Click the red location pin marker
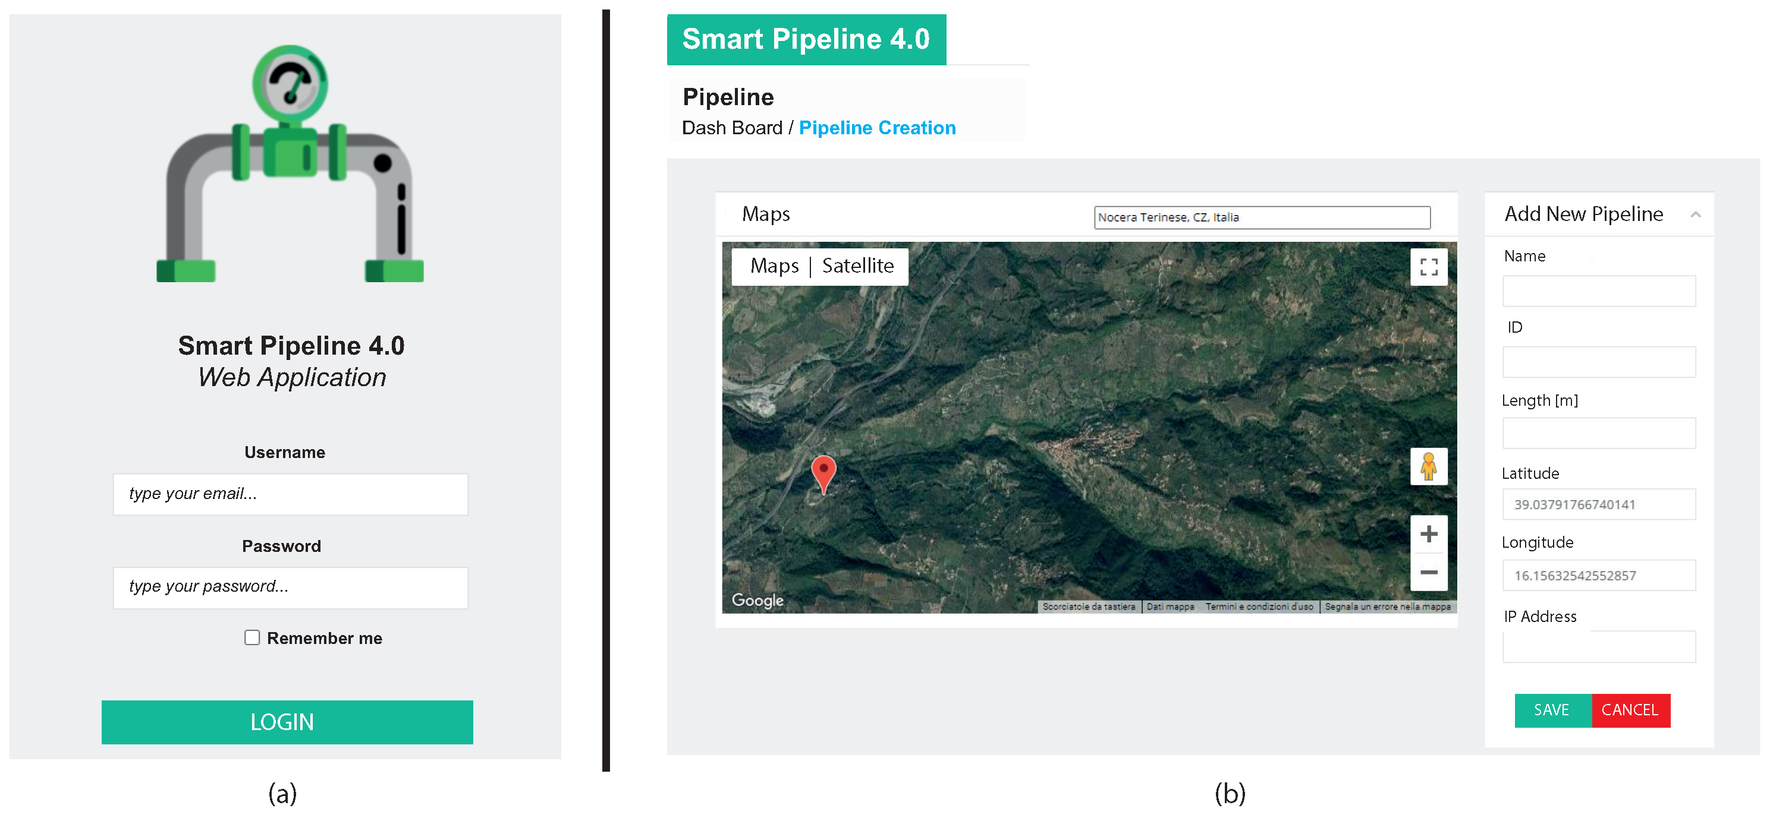The width and height of the screenshot is (1773, 821). [823, 472]
